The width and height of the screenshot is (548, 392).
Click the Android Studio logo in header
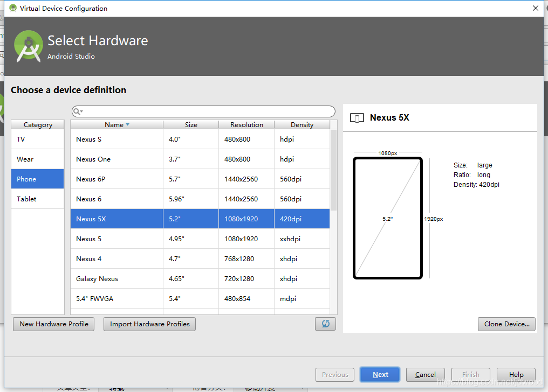point(28,46)
